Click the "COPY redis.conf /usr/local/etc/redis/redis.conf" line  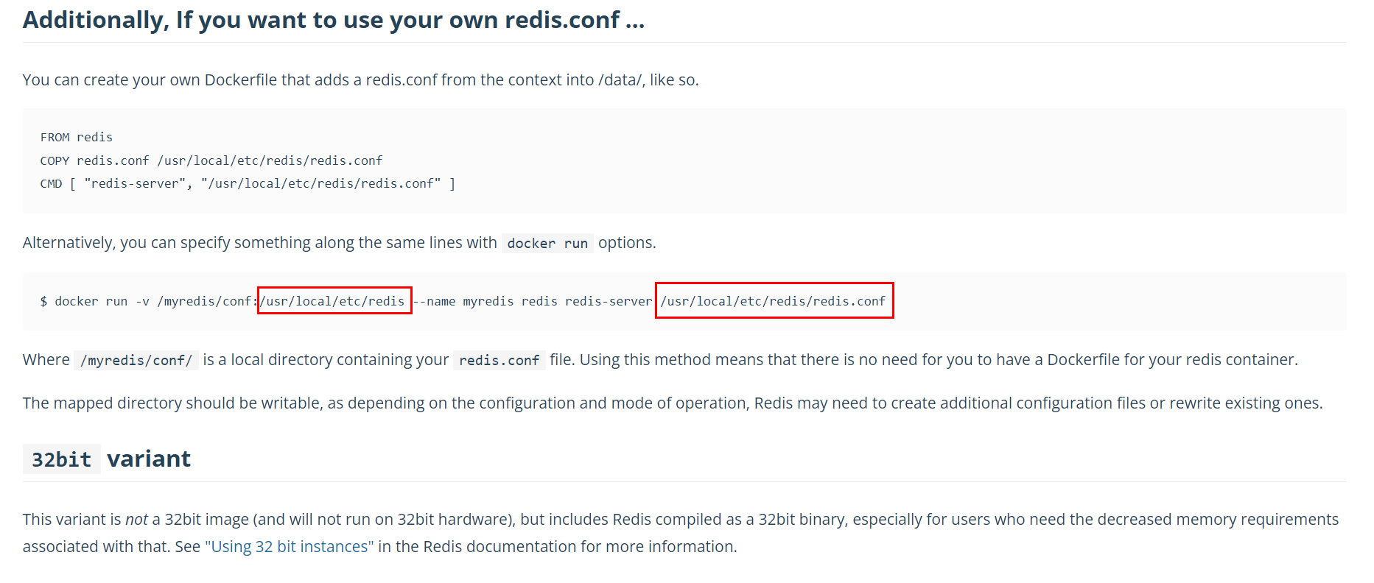pyautogui.click(x=211, y=160)
